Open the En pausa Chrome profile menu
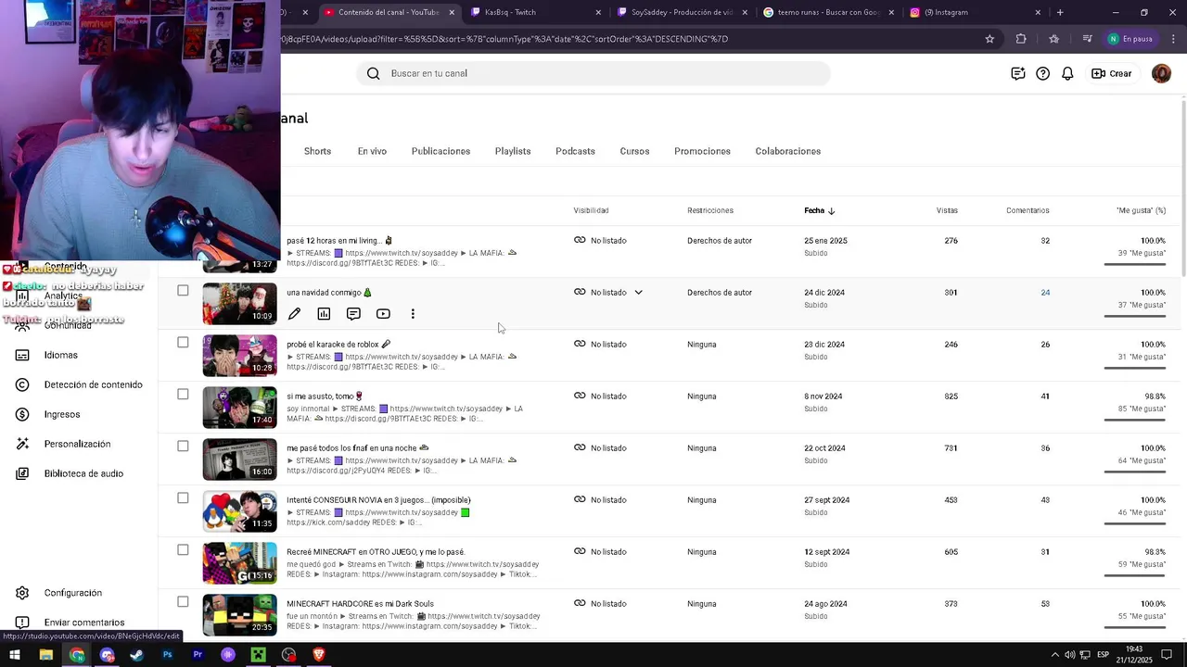The height and width of the screenshot is (667, 1187). click(1130, 39)
